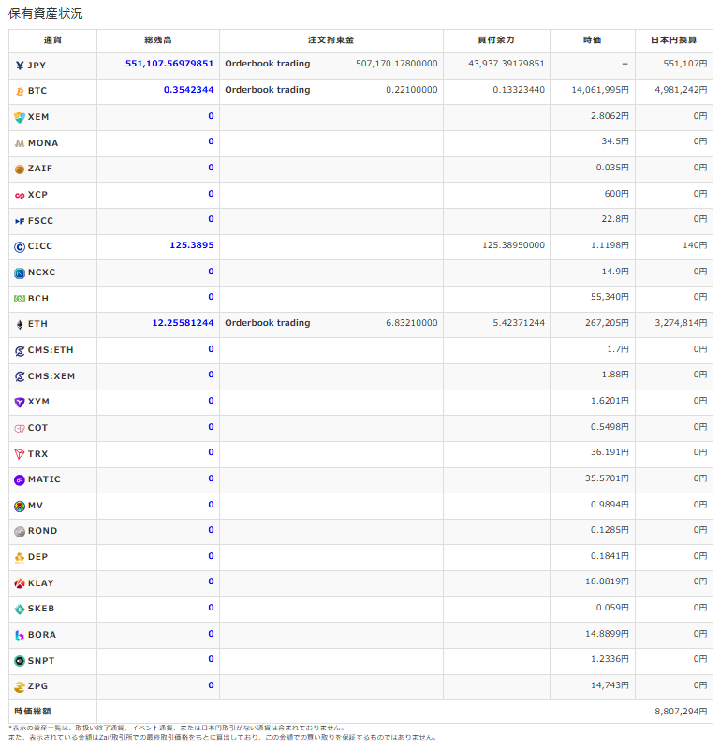Click the MATIC polygon icon
720x750 pixels.
(20, 480)
